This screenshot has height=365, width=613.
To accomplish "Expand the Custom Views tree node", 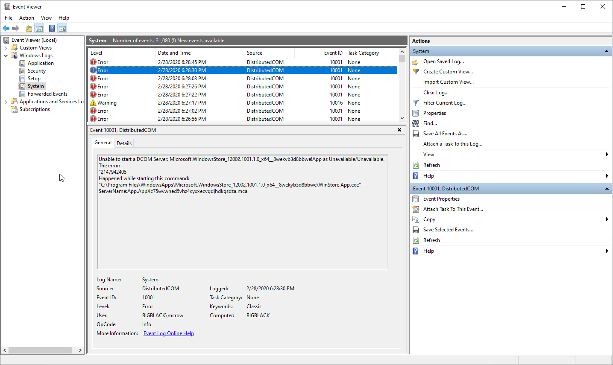I will tap(6, 48).
